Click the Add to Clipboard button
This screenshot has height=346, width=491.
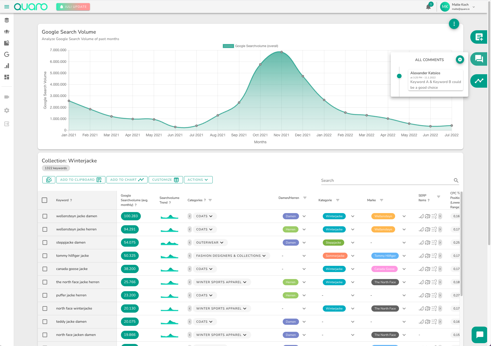point(81,180)
